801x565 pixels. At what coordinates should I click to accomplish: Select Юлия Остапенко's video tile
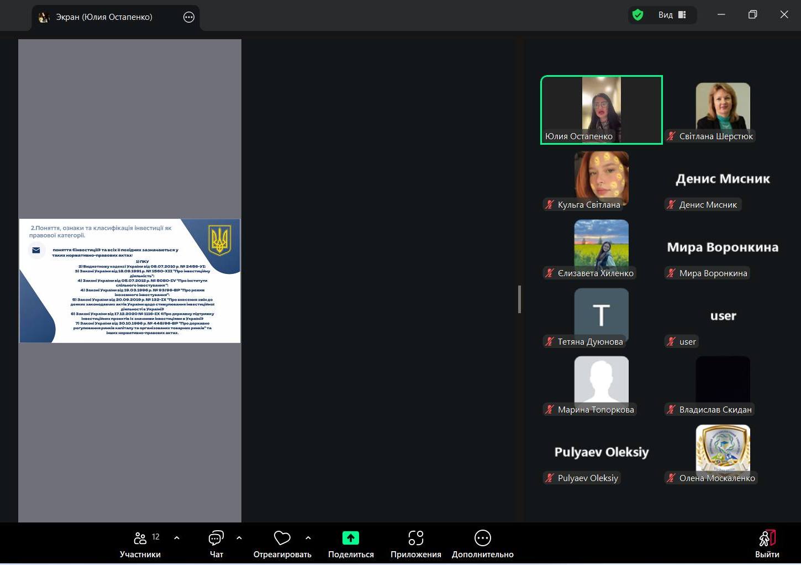point(601,110)
